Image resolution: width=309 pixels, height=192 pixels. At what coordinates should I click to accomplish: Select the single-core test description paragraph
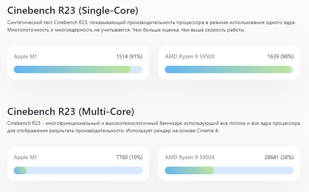pos(151,26)
